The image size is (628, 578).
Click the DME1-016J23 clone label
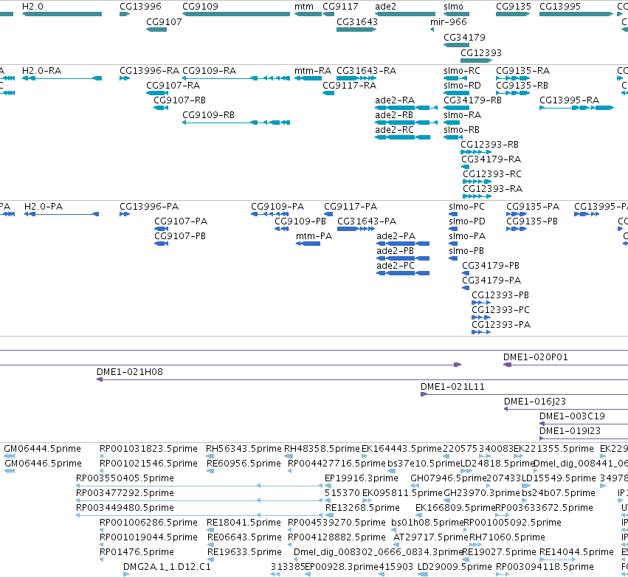point(535,402)
